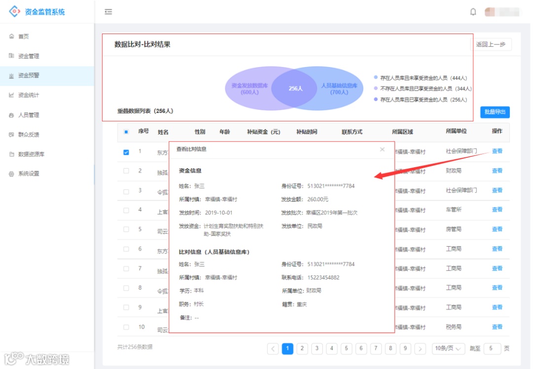Click the 数据资源库 folder icon in the sidebar

pyautogui.click(x=11, y=154)
